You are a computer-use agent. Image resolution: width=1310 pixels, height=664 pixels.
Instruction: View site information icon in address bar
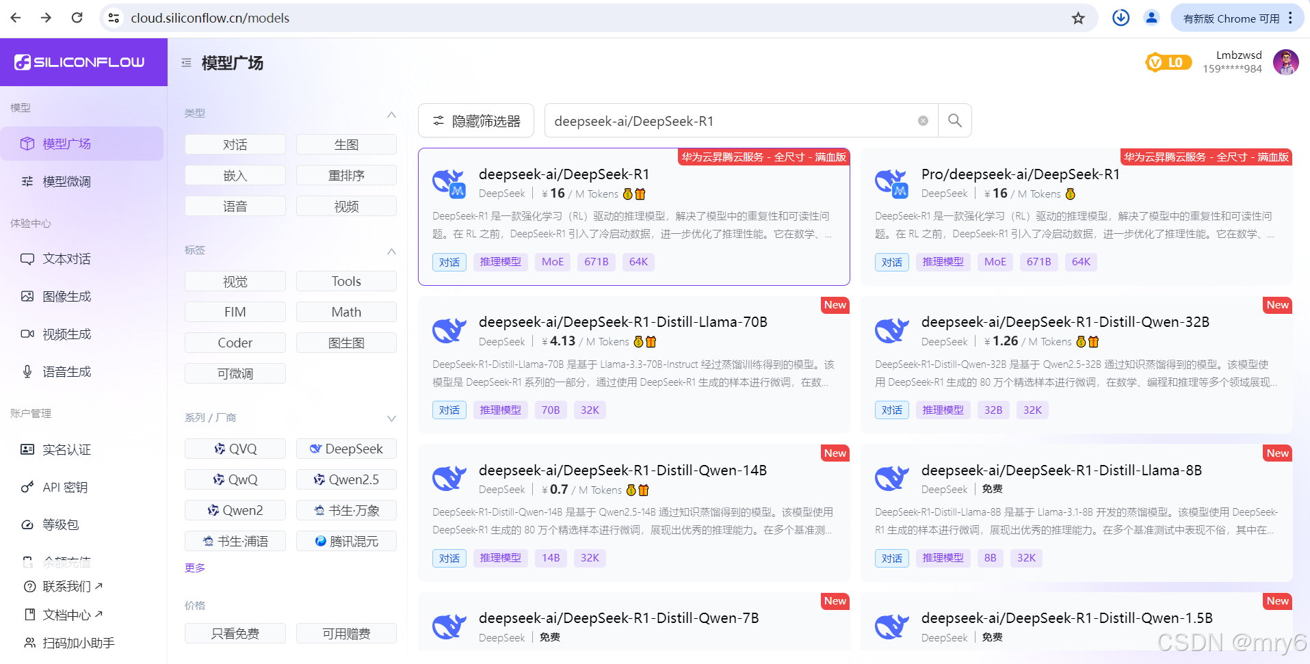pos(114,18)
